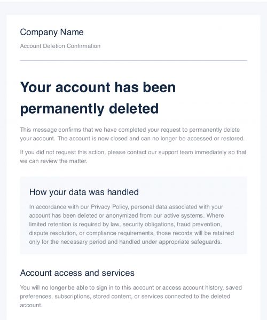267x320 pixels.
Task: Select the Account Deletion Confirmation subtitle
Action: click(x=60, y=46)
